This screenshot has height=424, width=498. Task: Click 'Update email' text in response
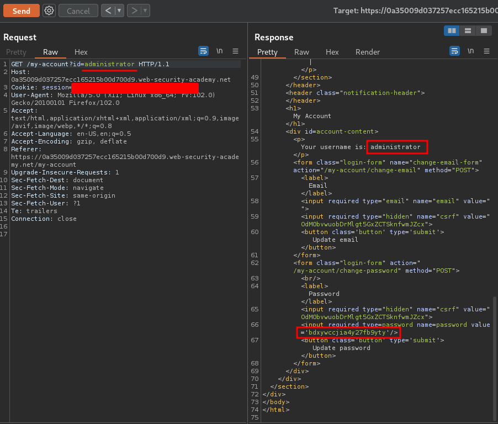coord(335,240)
